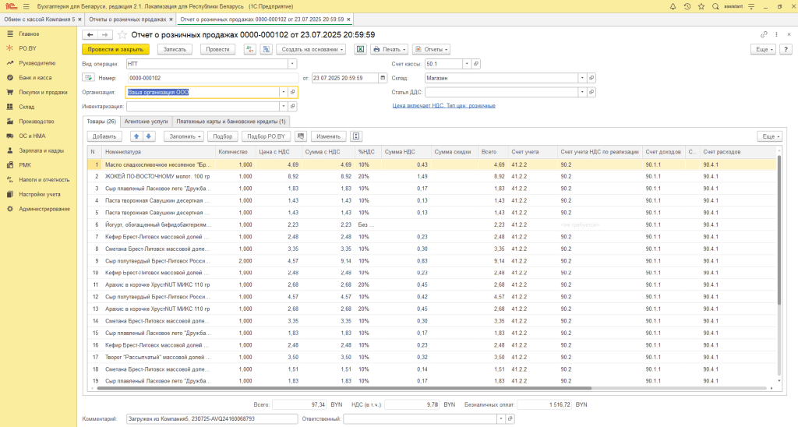Open Администрирование section
The width and height of the screenshot is (798, 427).
[x=44, y=209]
